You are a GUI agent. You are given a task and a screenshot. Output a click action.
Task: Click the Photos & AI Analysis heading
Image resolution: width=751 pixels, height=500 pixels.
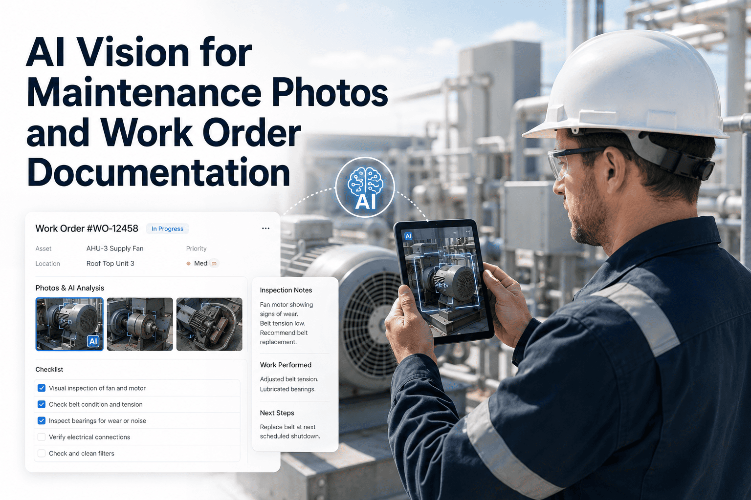(70, 288)
